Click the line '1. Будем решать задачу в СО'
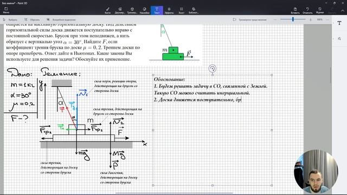 pos(210,86)
